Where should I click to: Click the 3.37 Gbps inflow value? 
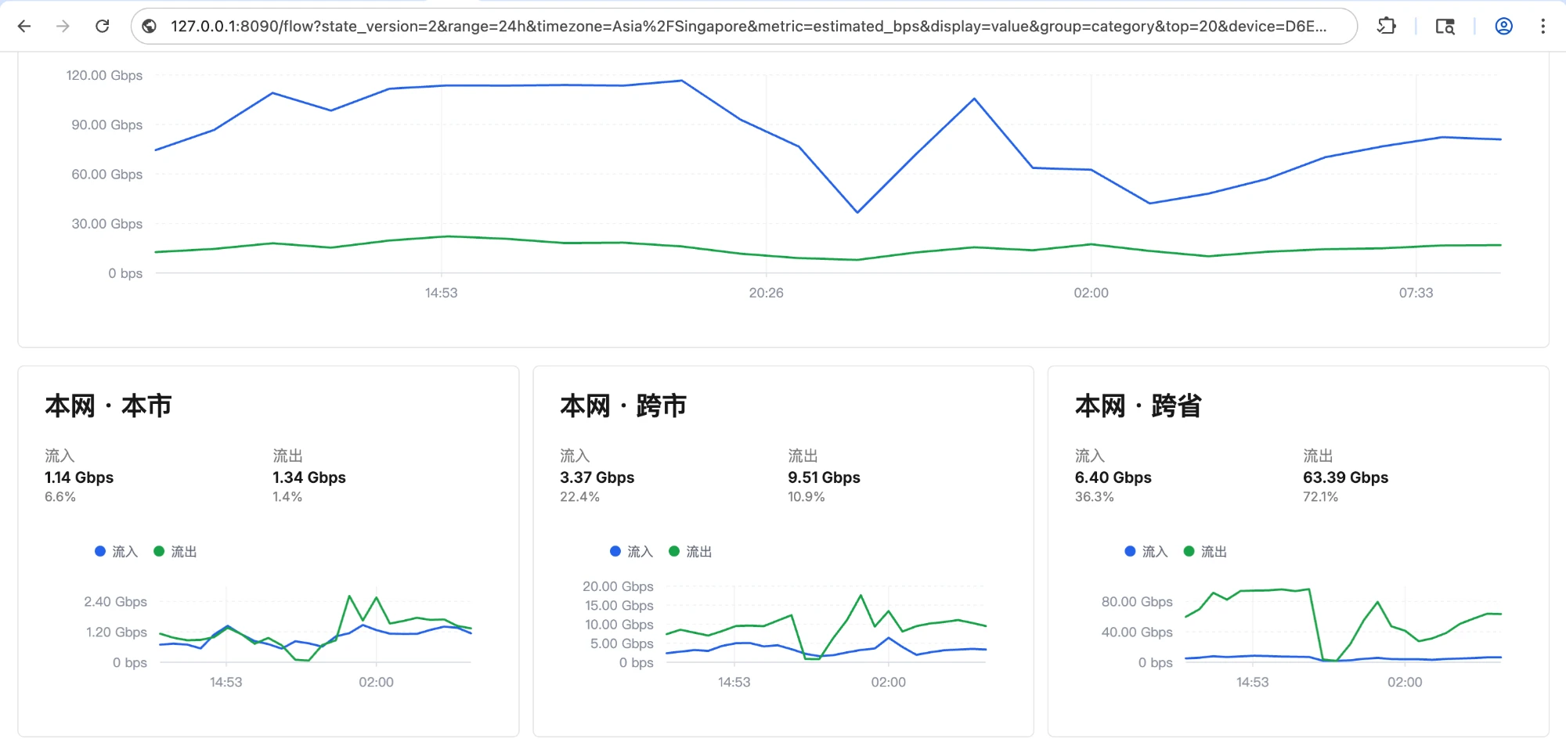[597, 478]
